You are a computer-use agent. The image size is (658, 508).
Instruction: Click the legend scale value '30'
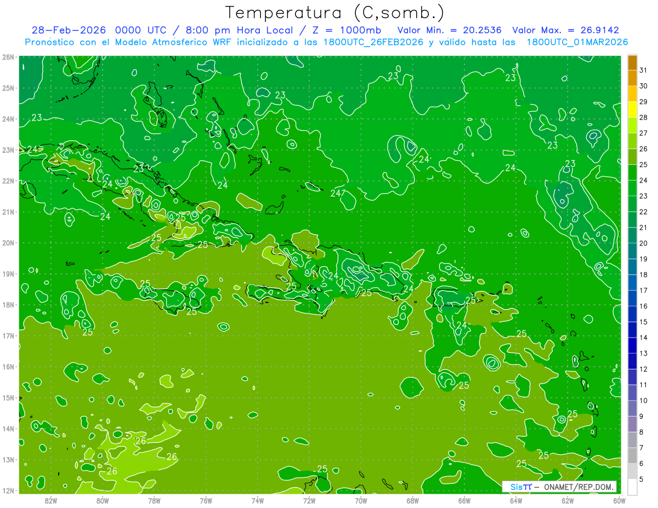pyautogui.click(x=643, y=86)
